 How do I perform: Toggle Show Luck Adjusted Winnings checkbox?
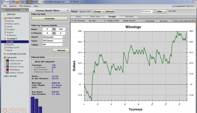(172, 21)
